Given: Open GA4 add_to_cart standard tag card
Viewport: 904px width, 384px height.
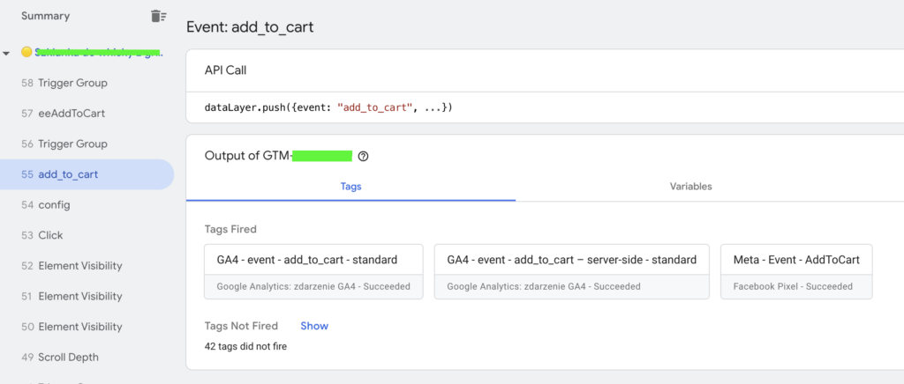Looking at the screenshot, I should 313,271.
